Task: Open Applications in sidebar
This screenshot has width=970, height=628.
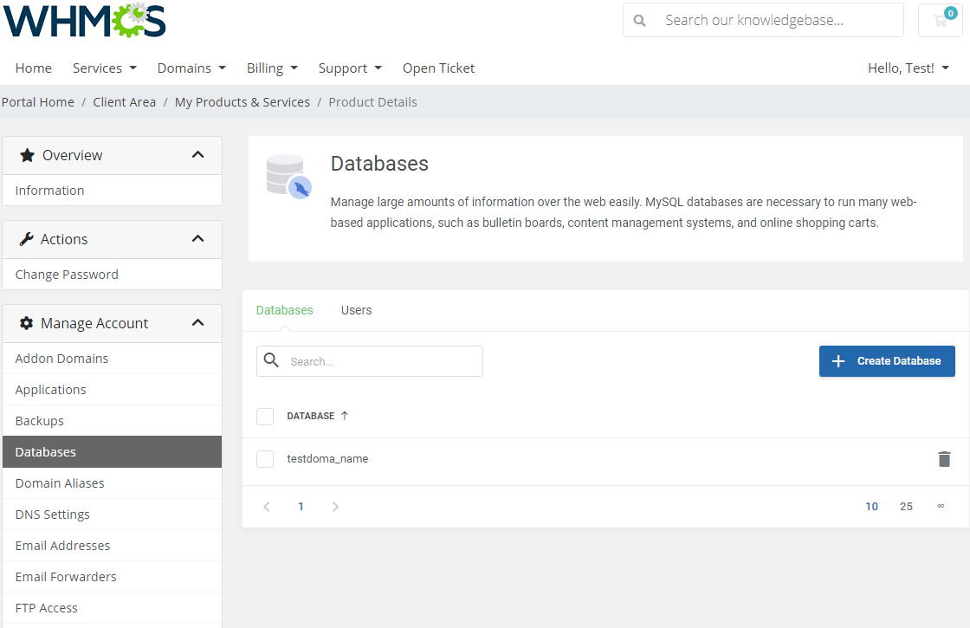Action: coord(112,390)
